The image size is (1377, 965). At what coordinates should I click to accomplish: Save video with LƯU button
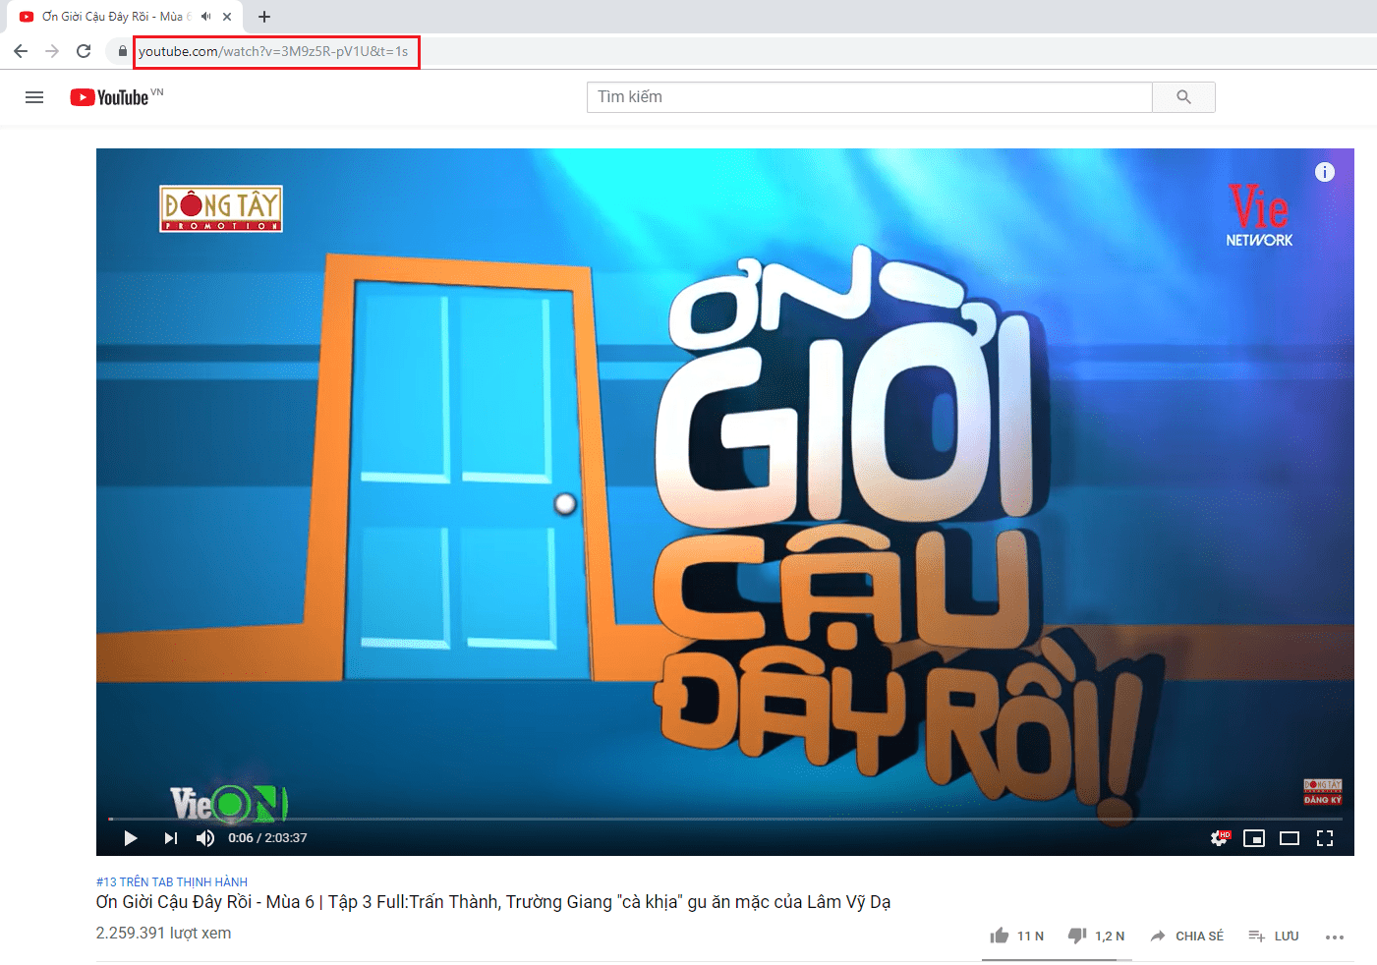(1274, 936)
